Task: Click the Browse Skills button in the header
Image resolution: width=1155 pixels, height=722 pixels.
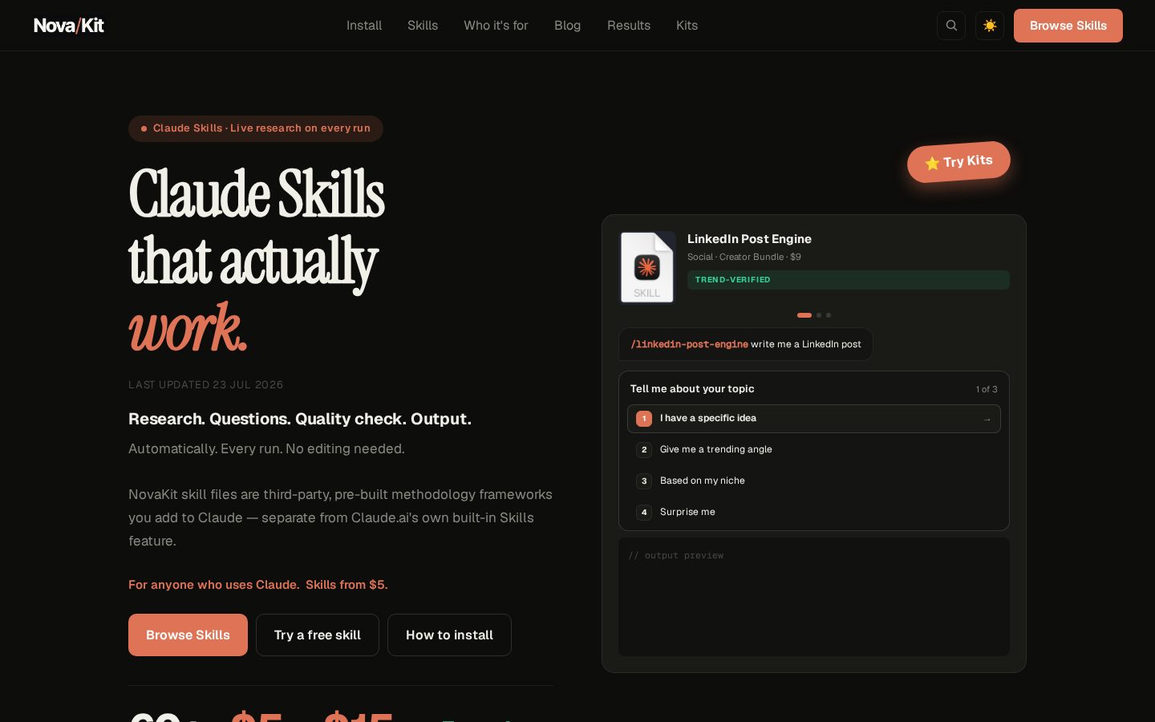Action: (1068, 26)
